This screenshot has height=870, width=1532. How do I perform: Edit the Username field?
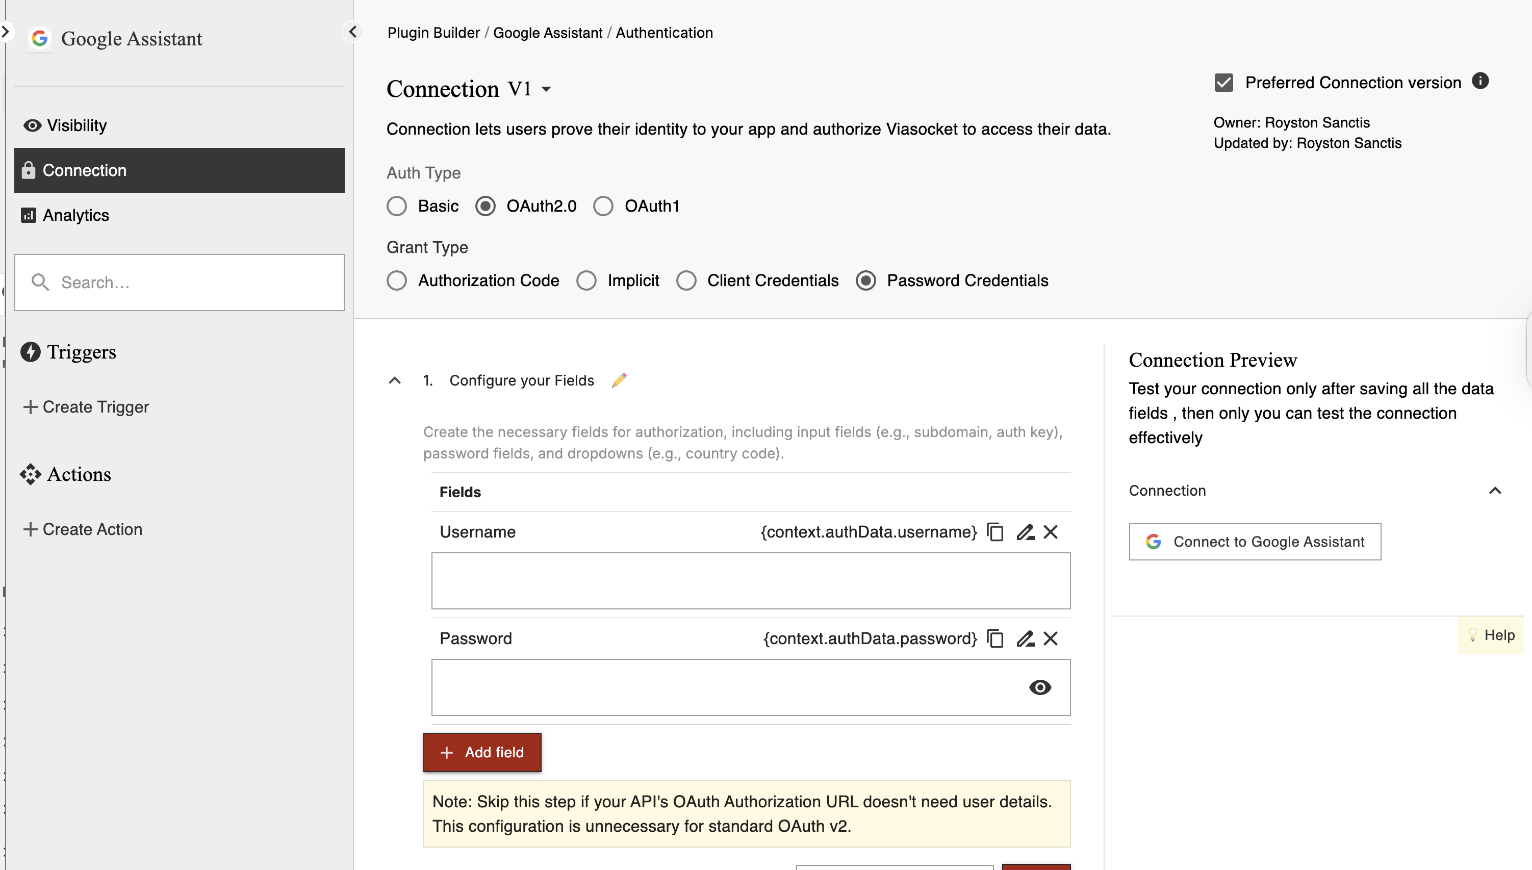1025,532
